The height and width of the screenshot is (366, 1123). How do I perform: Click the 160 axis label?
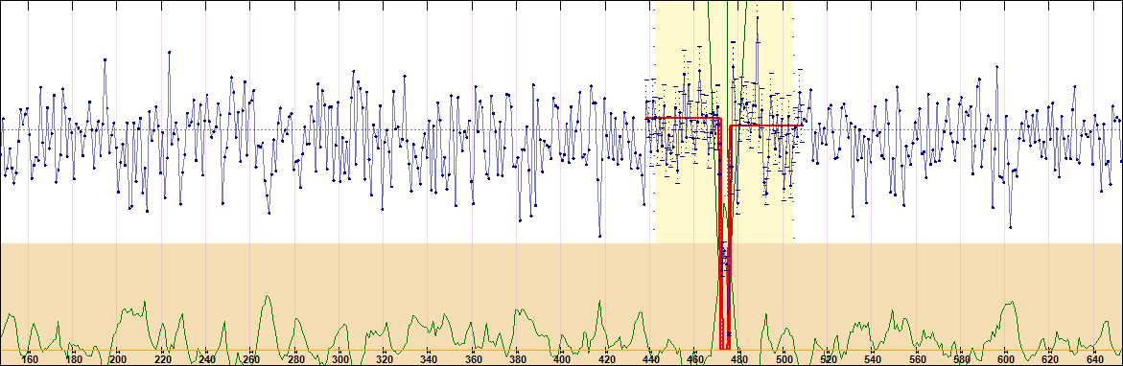[x=30, y=359]
